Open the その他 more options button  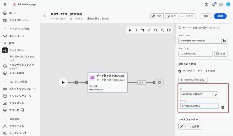point(187,16)
